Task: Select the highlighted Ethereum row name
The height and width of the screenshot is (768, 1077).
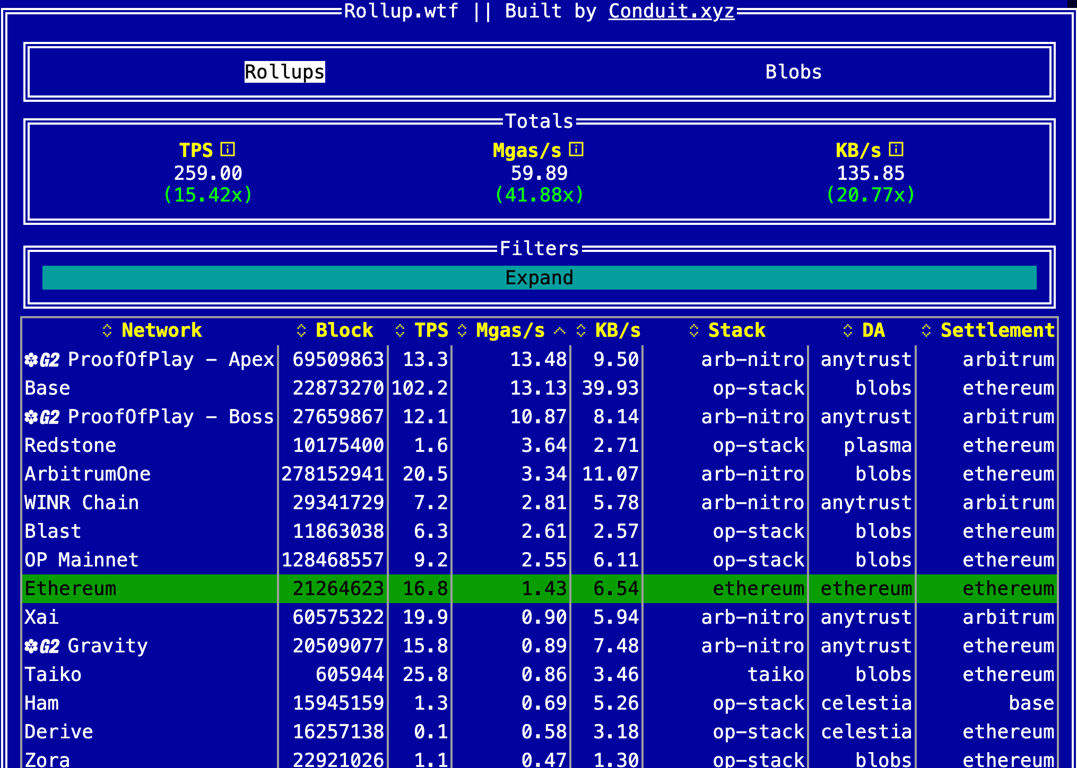Action: pos(70,589)
